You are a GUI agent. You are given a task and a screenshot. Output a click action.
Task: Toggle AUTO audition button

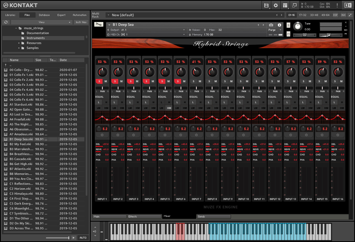(x=83, y=238)
